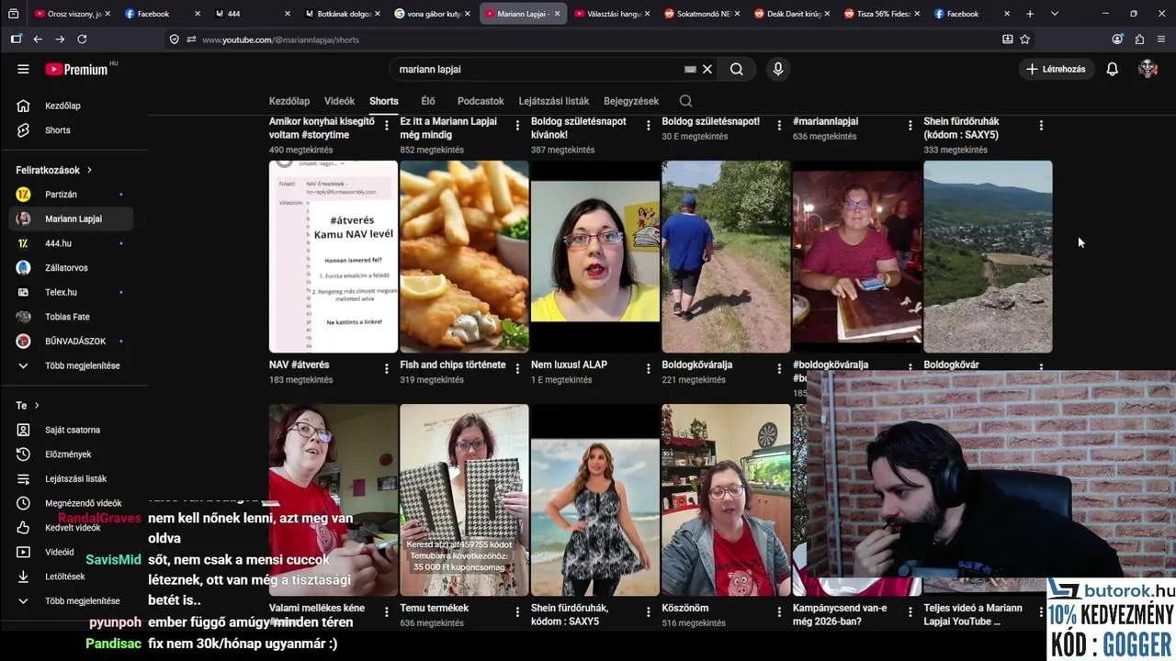Screen dimensions: 1176x661
Task: Open new browser tab plus button
Action: point(1030,14)
